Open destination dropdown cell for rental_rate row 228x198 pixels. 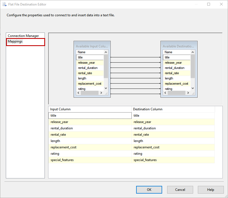(x=173, y=135)
